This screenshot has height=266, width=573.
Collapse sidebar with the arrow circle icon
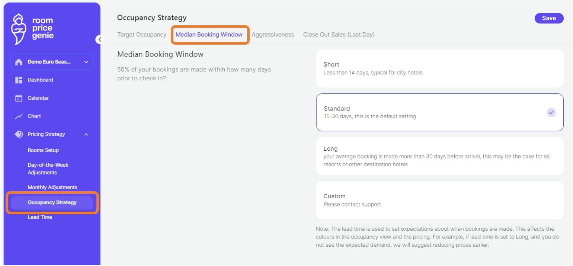pyautogui.click(x=100, y=39)
